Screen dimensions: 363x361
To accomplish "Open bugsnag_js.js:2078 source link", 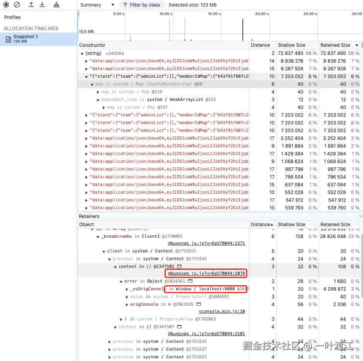I will (x=206, y=273).
